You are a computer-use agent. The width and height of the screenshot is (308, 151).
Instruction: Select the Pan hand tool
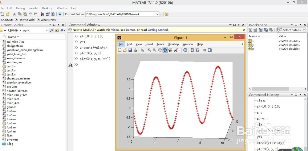(x=160, y=50)
